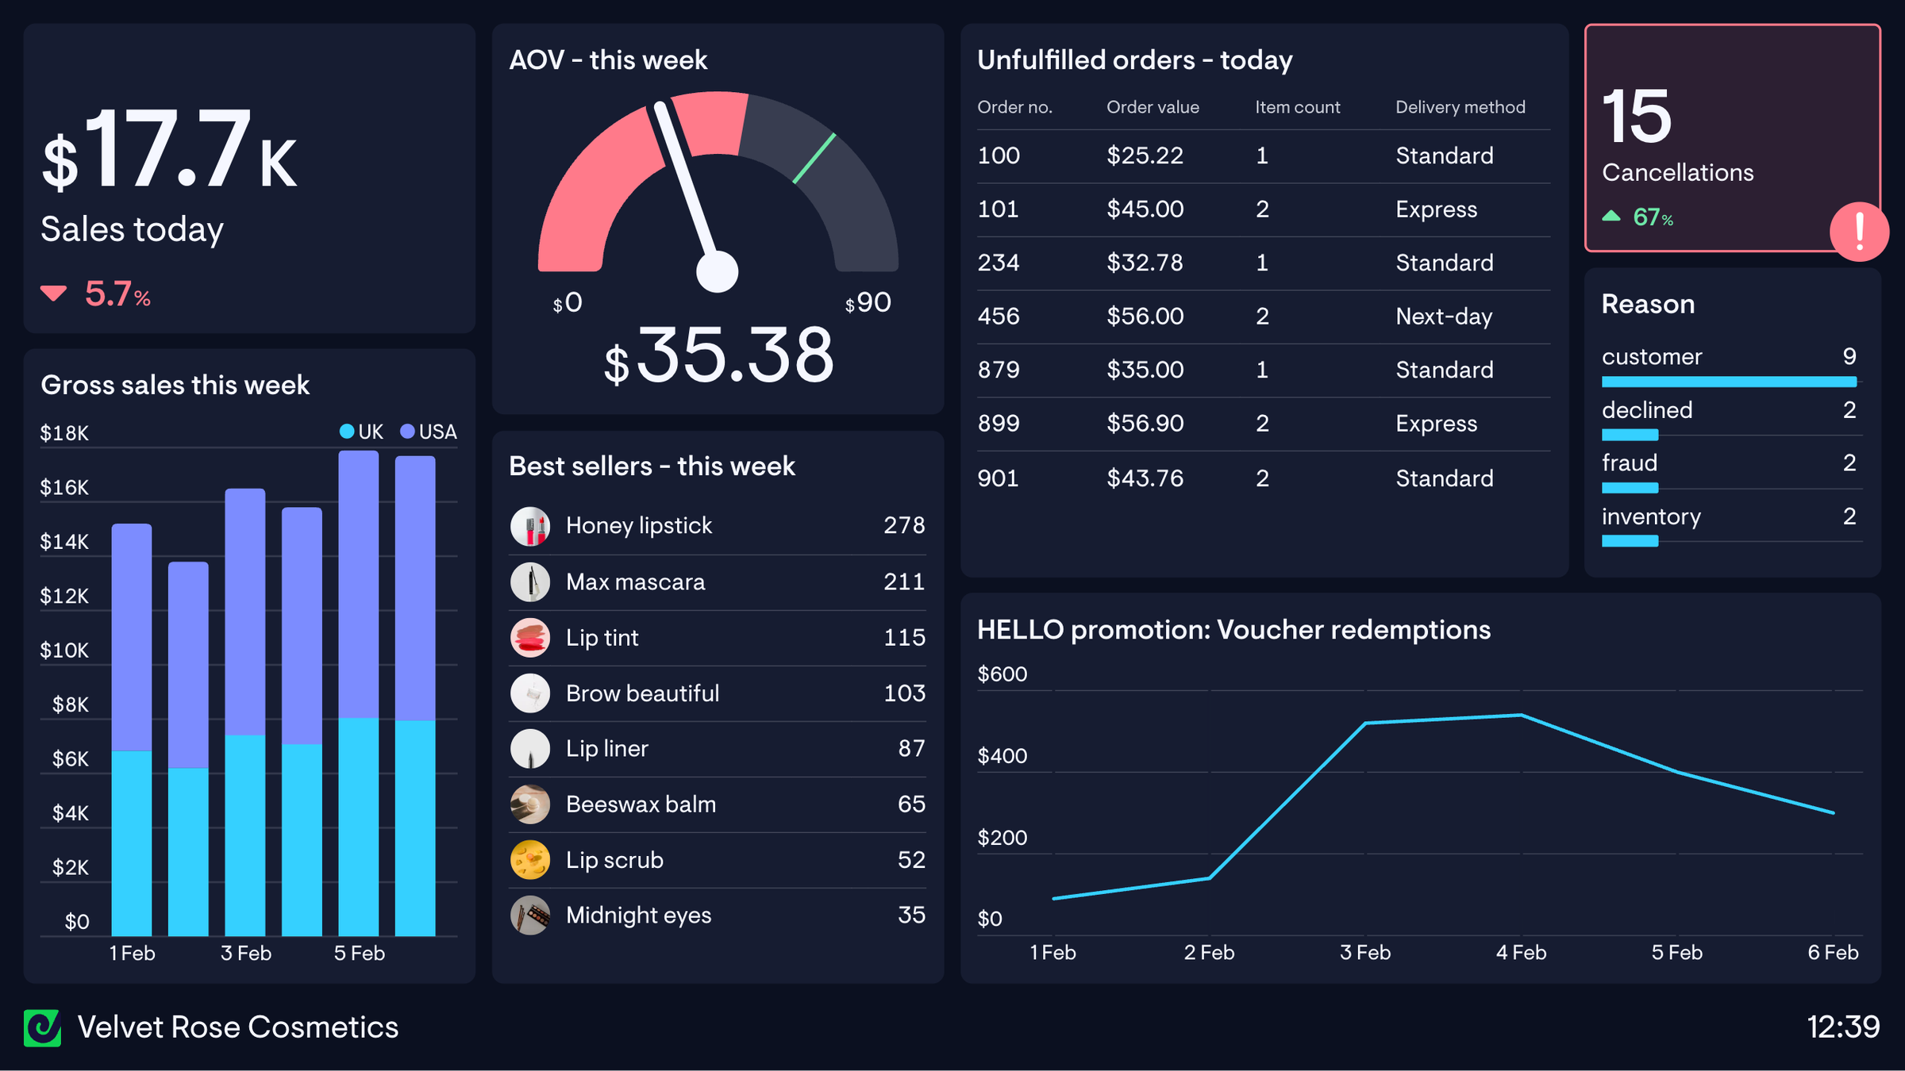Click the Brow beautiful product thumbnail
The image size is (1905, 1071).
click(529, 693)
